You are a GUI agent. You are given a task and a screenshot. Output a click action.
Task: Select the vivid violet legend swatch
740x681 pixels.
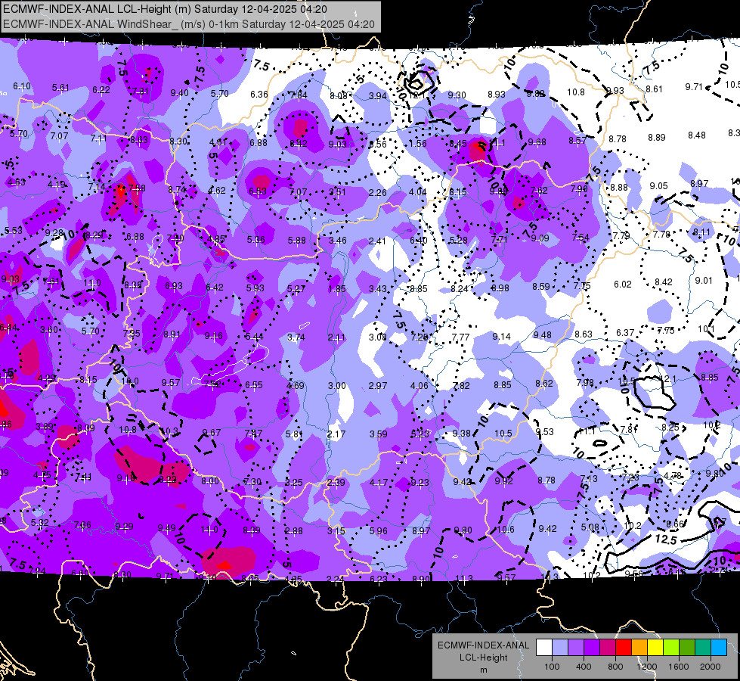591,647
